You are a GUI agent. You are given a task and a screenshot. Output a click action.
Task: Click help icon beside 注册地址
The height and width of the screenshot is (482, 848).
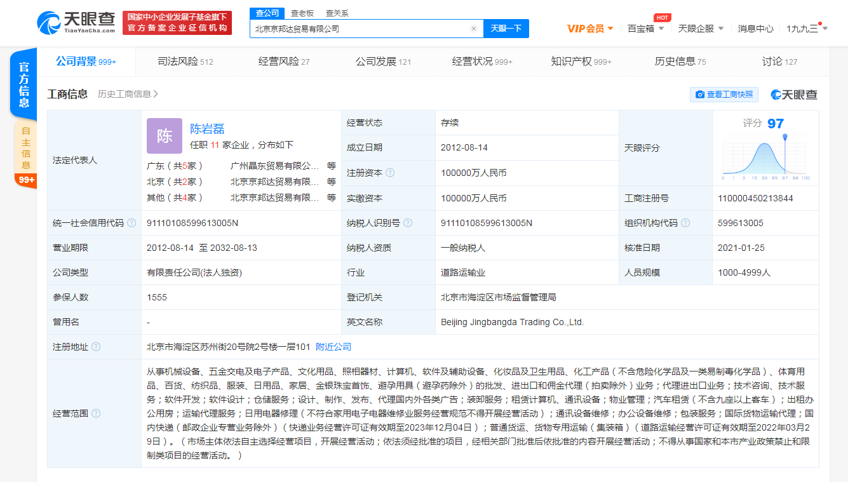coord(96,347)
